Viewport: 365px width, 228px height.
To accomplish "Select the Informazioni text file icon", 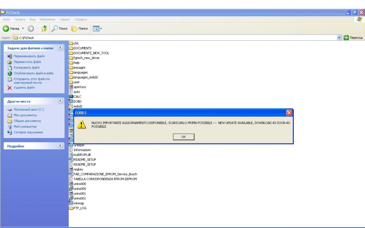I will 71,150.
